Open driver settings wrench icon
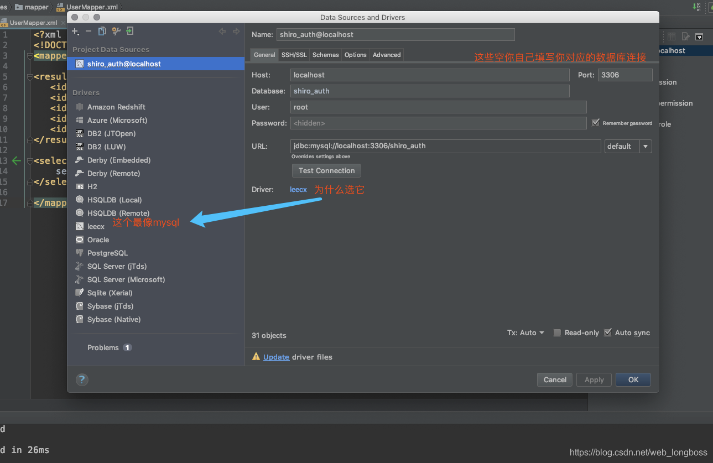Image resolution: width=713 pixels, height=463 pixels. [x=116, y=32]
